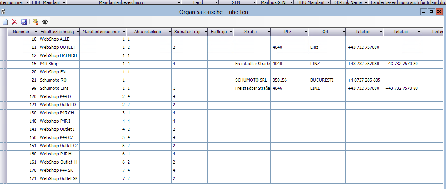
Task: Select the row selector for WebShop ALLE
Action: (4, 39)
